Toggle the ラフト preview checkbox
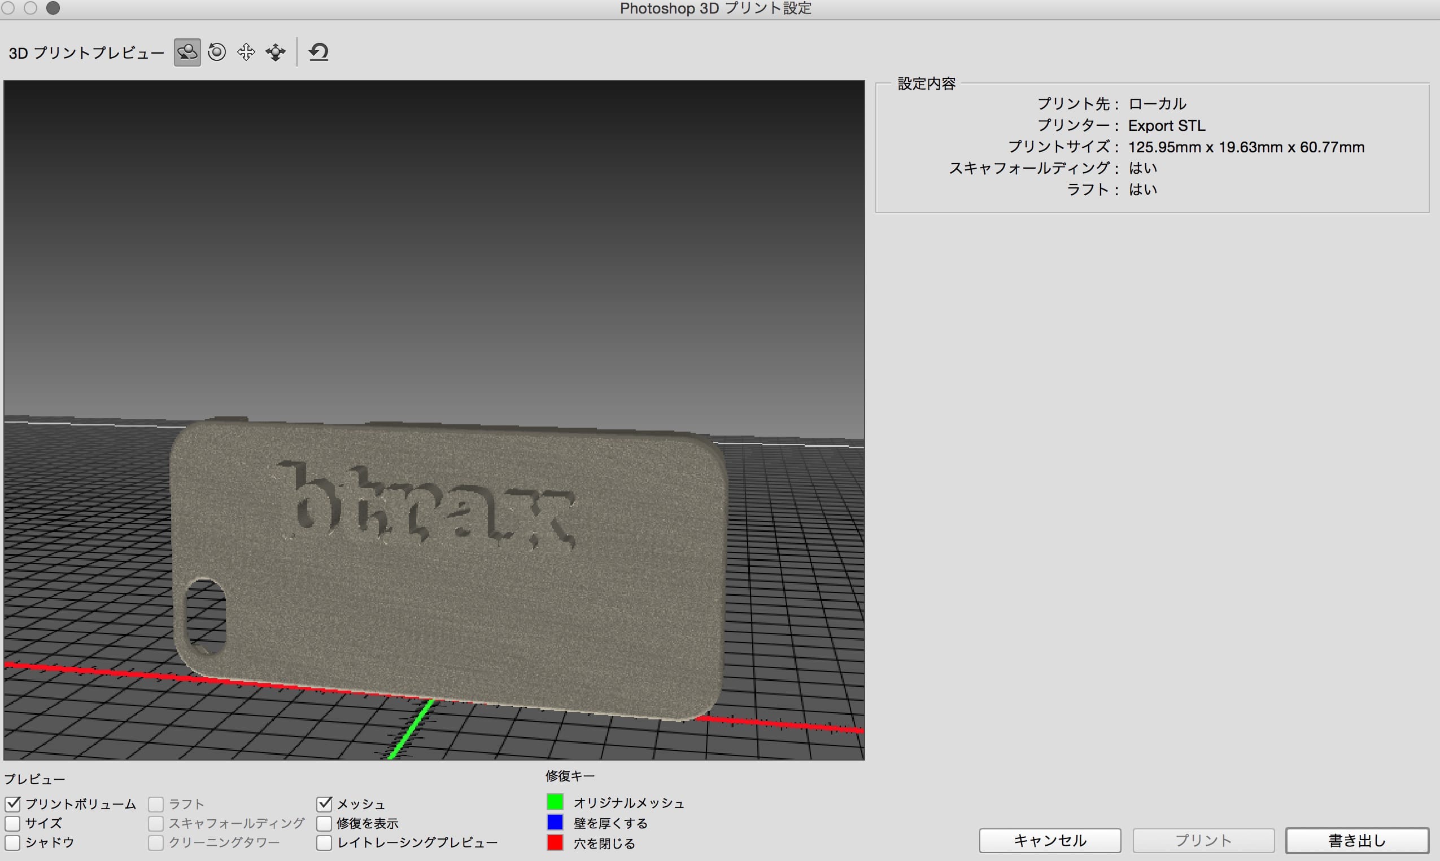The width and height of the screenshot is (1440, 861). coord(156,804)
